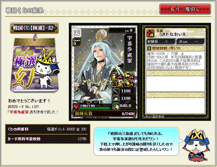Click the attack spear stat icon beside 1100
This screenshot has height=167, width=217.
pos(116,91)
